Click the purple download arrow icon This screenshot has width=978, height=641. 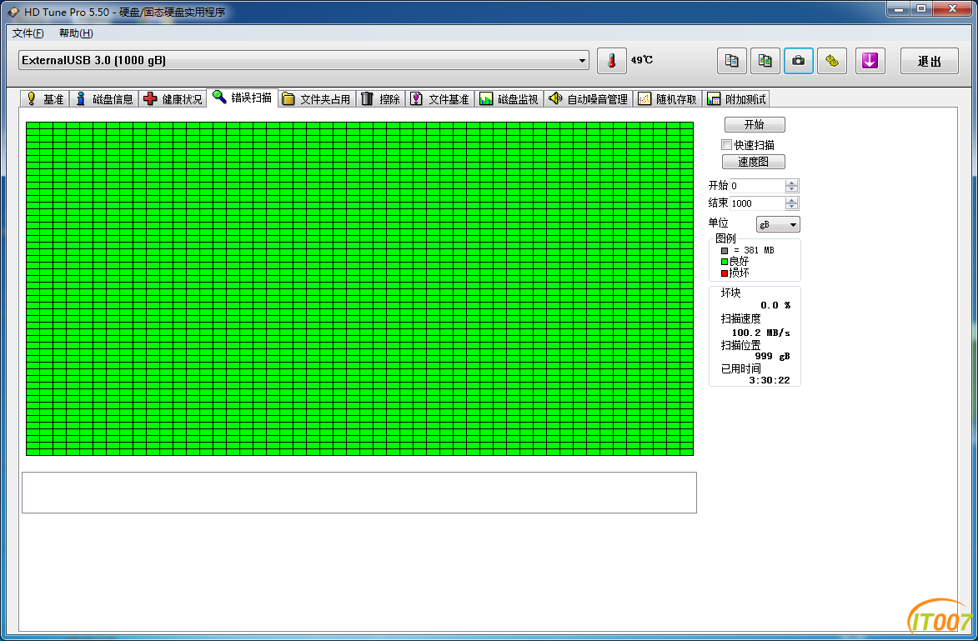point(870,61)
